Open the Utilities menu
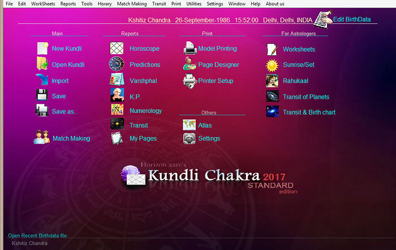 click(x=194, y=4)
